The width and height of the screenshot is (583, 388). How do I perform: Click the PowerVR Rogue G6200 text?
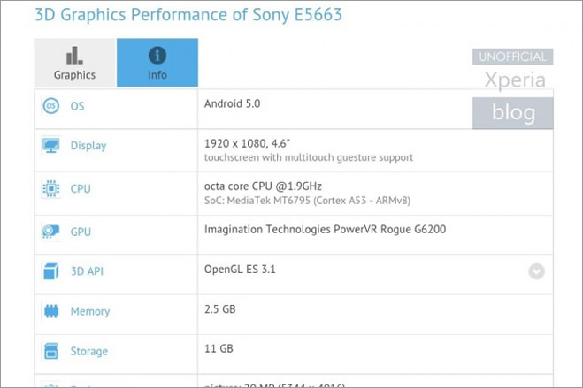coord(389,230)
